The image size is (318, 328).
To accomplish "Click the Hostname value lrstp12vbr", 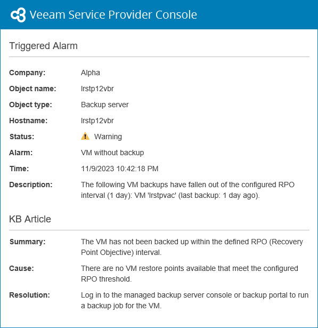I will pos(97,121).
